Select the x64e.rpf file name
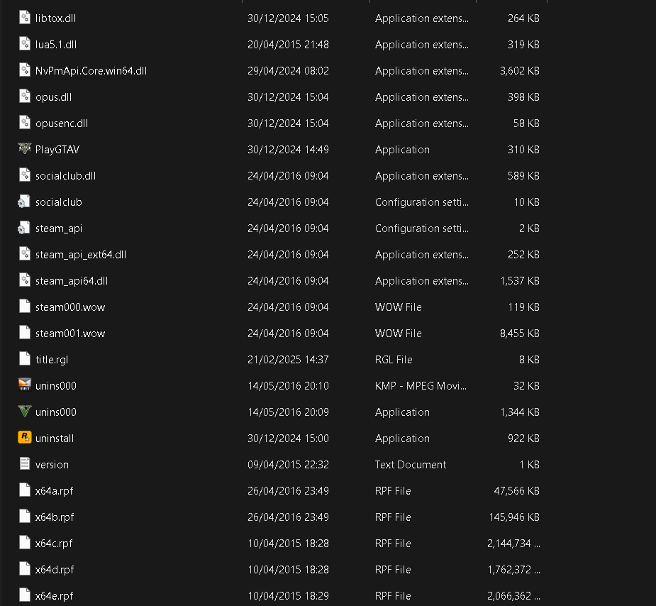 pyautogui.click(x=54, y=595)
